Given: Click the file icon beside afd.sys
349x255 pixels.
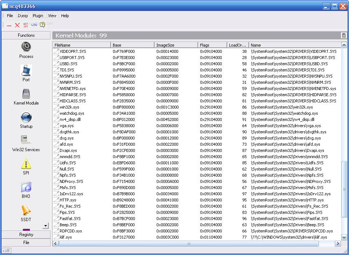Looking at the screenshot, I should (x=56, y=144).
